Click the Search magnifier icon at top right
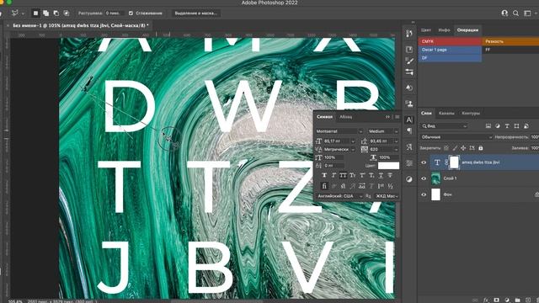The image size is (539, 303). tap(515, 13)
